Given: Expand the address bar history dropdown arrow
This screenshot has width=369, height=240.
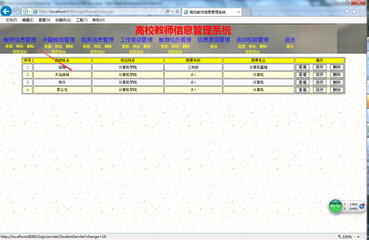Looking at the screenshot, I should tap(172, 12).
